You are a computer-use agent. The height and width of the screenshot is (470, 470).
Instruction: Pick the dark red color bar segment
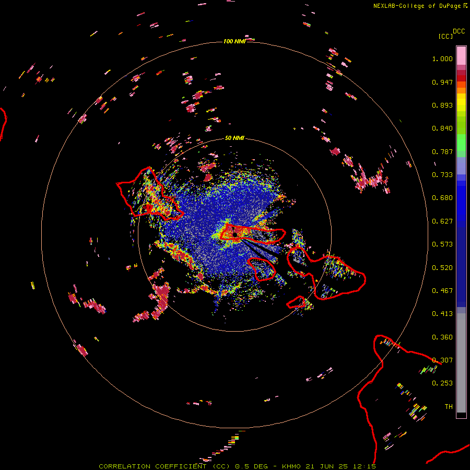(x=461, y=78)
